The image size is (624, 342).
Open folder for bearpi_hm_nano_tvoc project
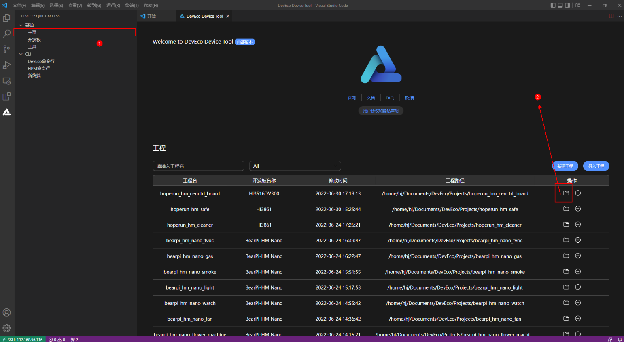click(x=566, y=240)
